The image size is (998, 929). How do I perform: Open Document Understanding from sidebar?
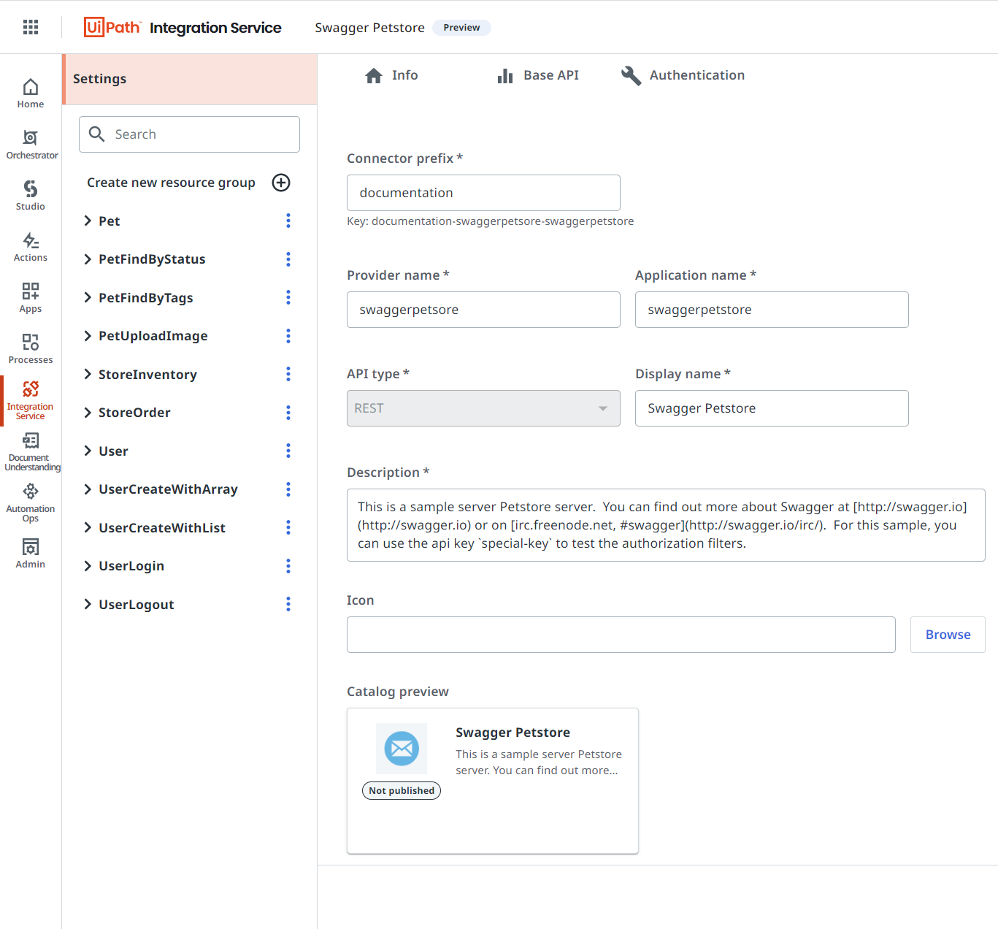point(31,452)
